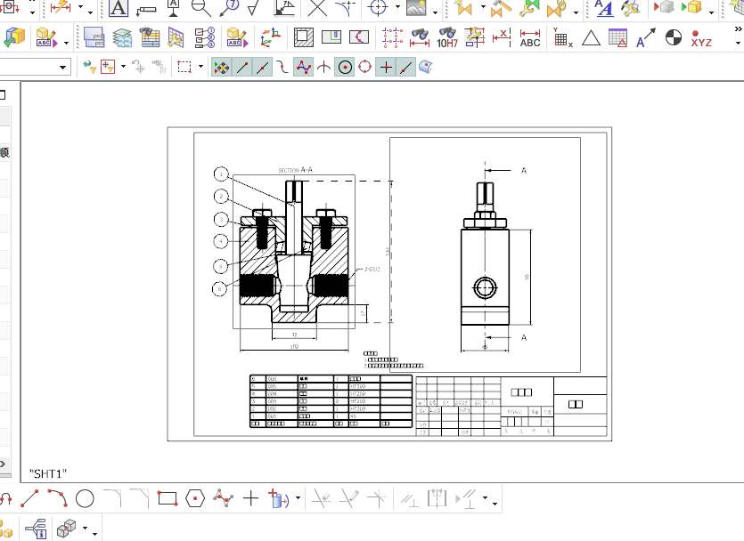Choose the sketch Circle tool
Screen dimensions: 744x541
tap(85, 499)
